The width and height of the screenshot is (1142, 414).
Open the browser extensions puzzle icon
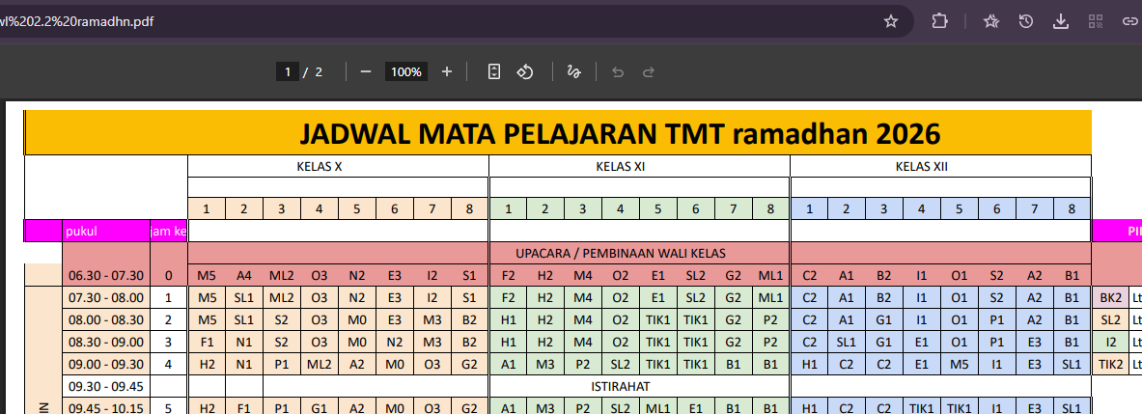pos(939,21)
